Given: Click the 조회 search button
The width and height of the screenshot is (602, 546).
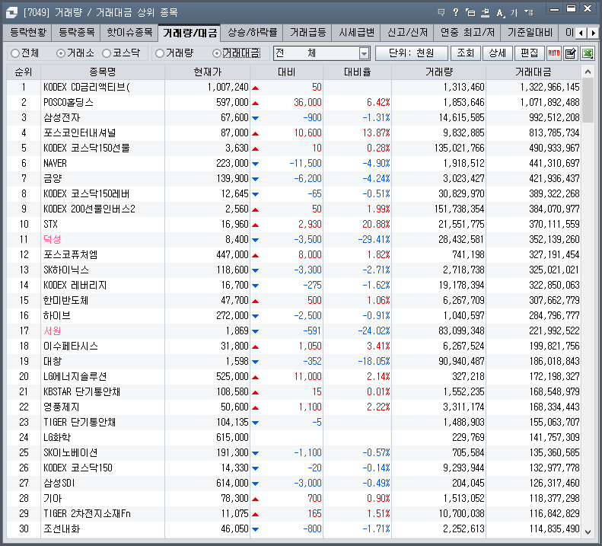Looking at the screenshot, I should click(x=465, y=53).
